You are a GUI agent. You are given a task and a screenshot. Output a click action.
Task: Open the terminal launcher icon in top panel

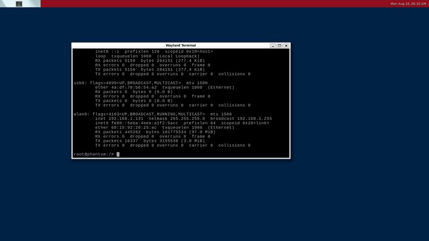[19, 4]
